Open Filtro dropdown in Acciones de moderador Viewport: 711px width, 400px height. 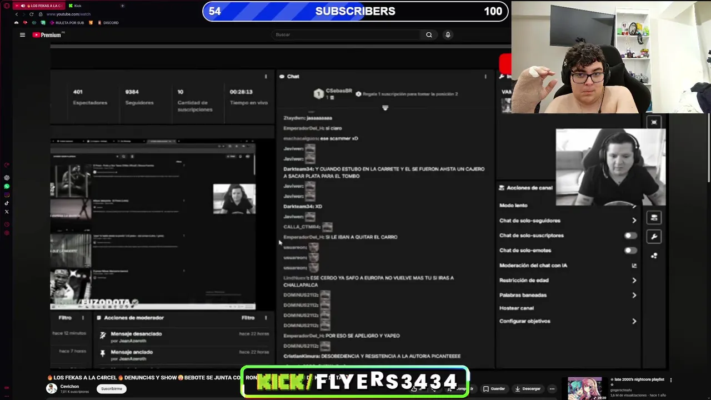[x=248, y=318]
